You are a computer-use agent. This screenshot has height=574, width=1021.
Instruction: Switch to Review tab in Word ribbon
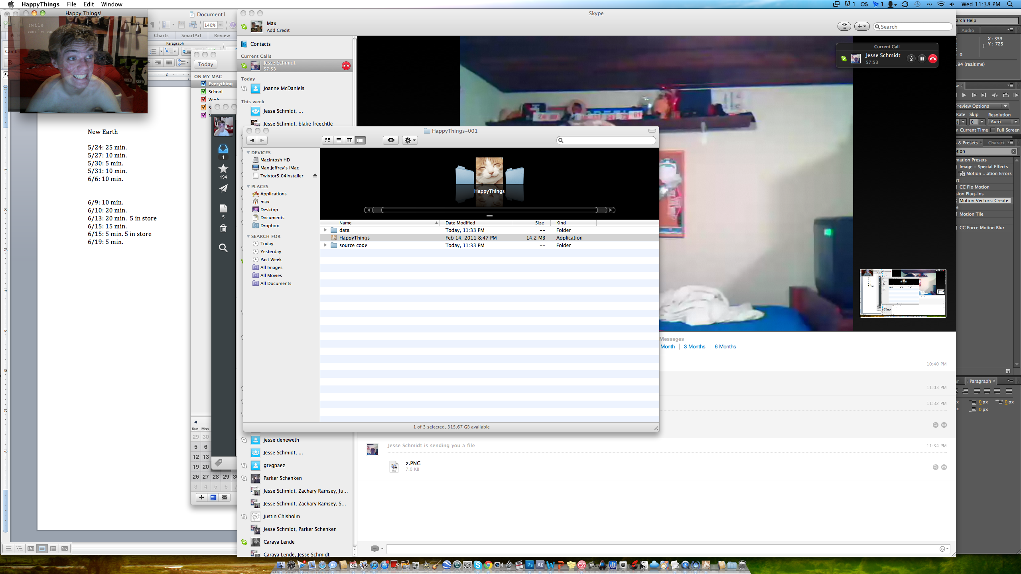(x=222, y=35)
